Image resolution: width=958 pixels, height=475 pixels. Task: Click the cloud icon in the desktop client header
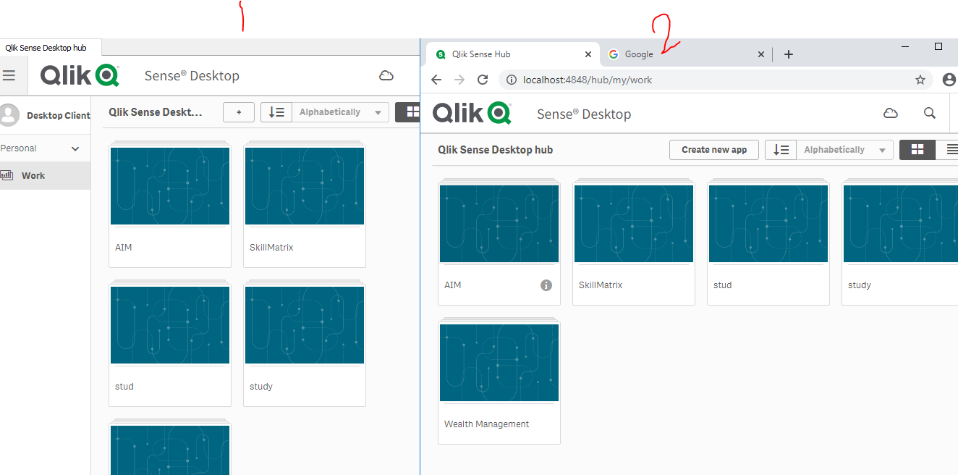[386, 75]
